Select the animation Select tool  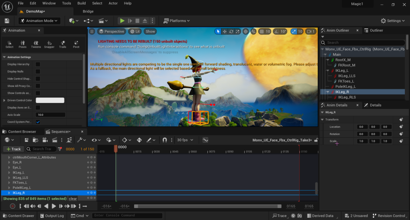click(x=9, y=44)
